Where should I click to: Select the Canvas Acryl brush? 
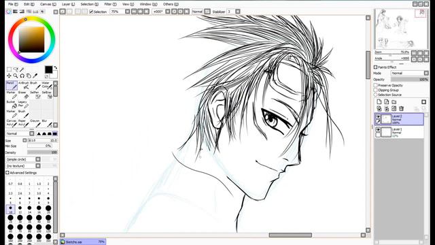click(12, 123)
